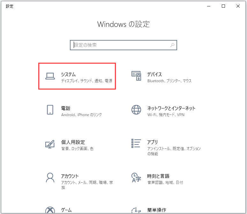This screenshot has height=214, width=247.
Task: Open the システム laptop icon
Action: (x=50, y=76)
